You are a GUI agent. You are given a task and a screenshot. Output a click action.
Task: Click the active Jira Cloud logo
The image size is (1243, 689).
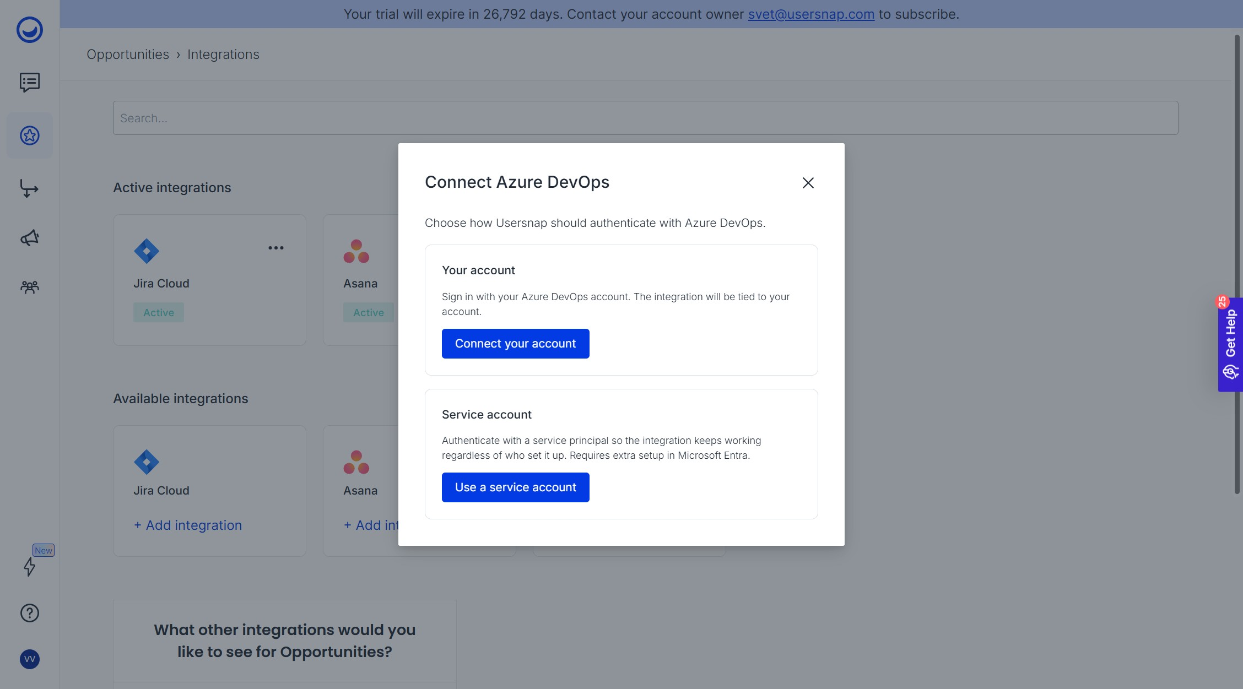pos(147,251)
